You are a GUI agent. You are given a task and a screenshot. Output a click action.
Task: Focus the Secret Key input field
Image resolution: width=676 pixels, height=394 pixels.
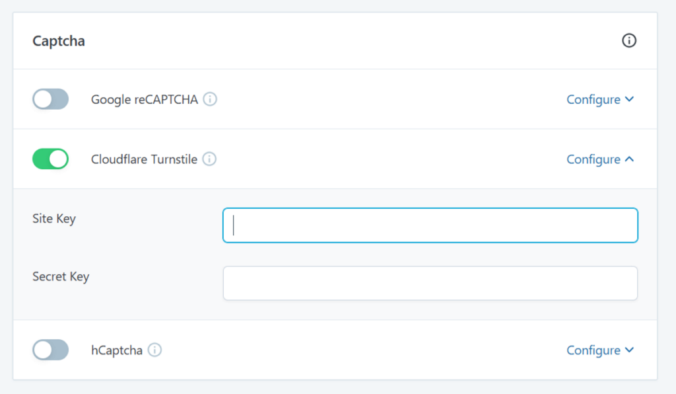(430, 283)
